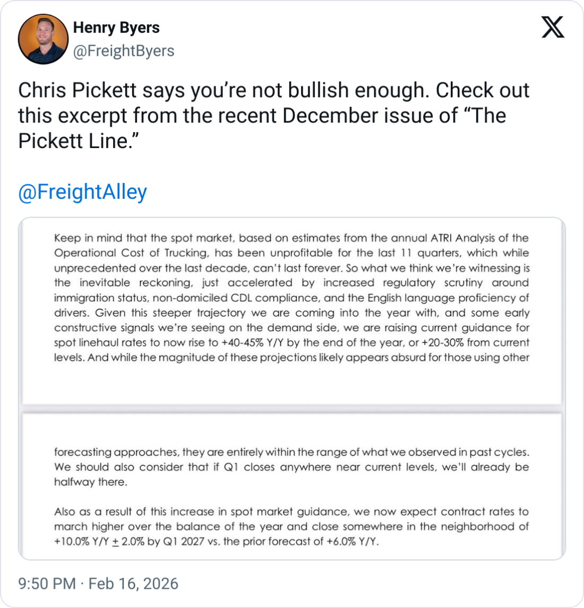Image resolution: width=584 pixels, height=608 pixels.
Task: Open the @FreightAlley mention link
Action: (x=82, y=192)
